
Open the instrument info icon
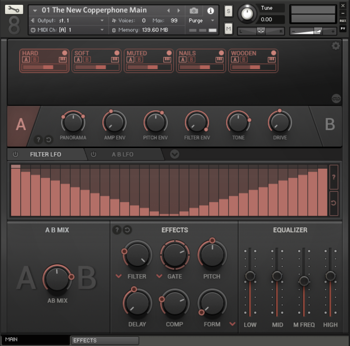tap(210, 11)
